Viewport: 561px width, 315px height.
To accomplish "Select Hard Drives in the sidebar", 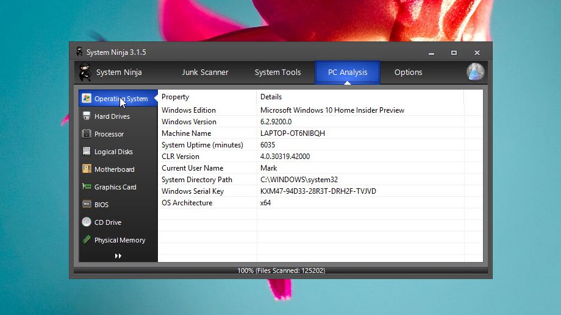I will [x=118, y=116].
